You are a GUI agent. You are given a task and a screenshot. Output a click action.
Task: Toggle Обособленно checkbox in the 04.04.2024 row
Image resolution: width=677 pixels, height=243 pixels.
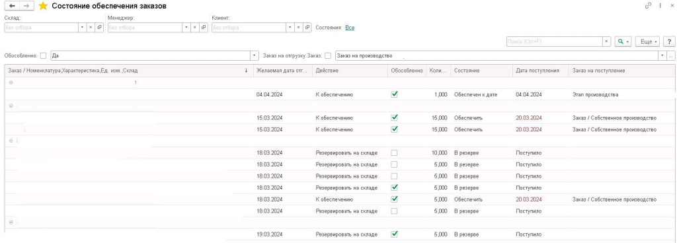click(x=394, y=94)
